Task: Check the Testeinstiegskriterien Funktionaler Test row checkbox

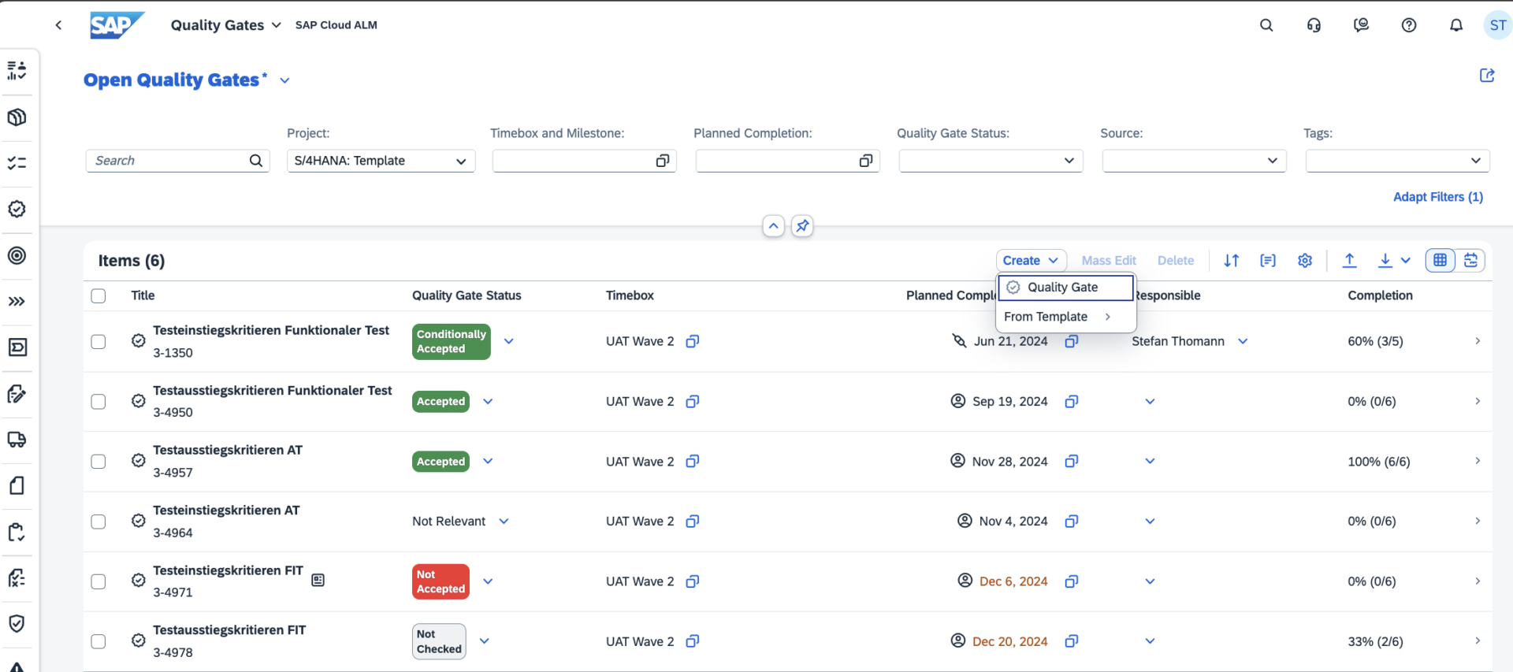Action: pos(99,342)
